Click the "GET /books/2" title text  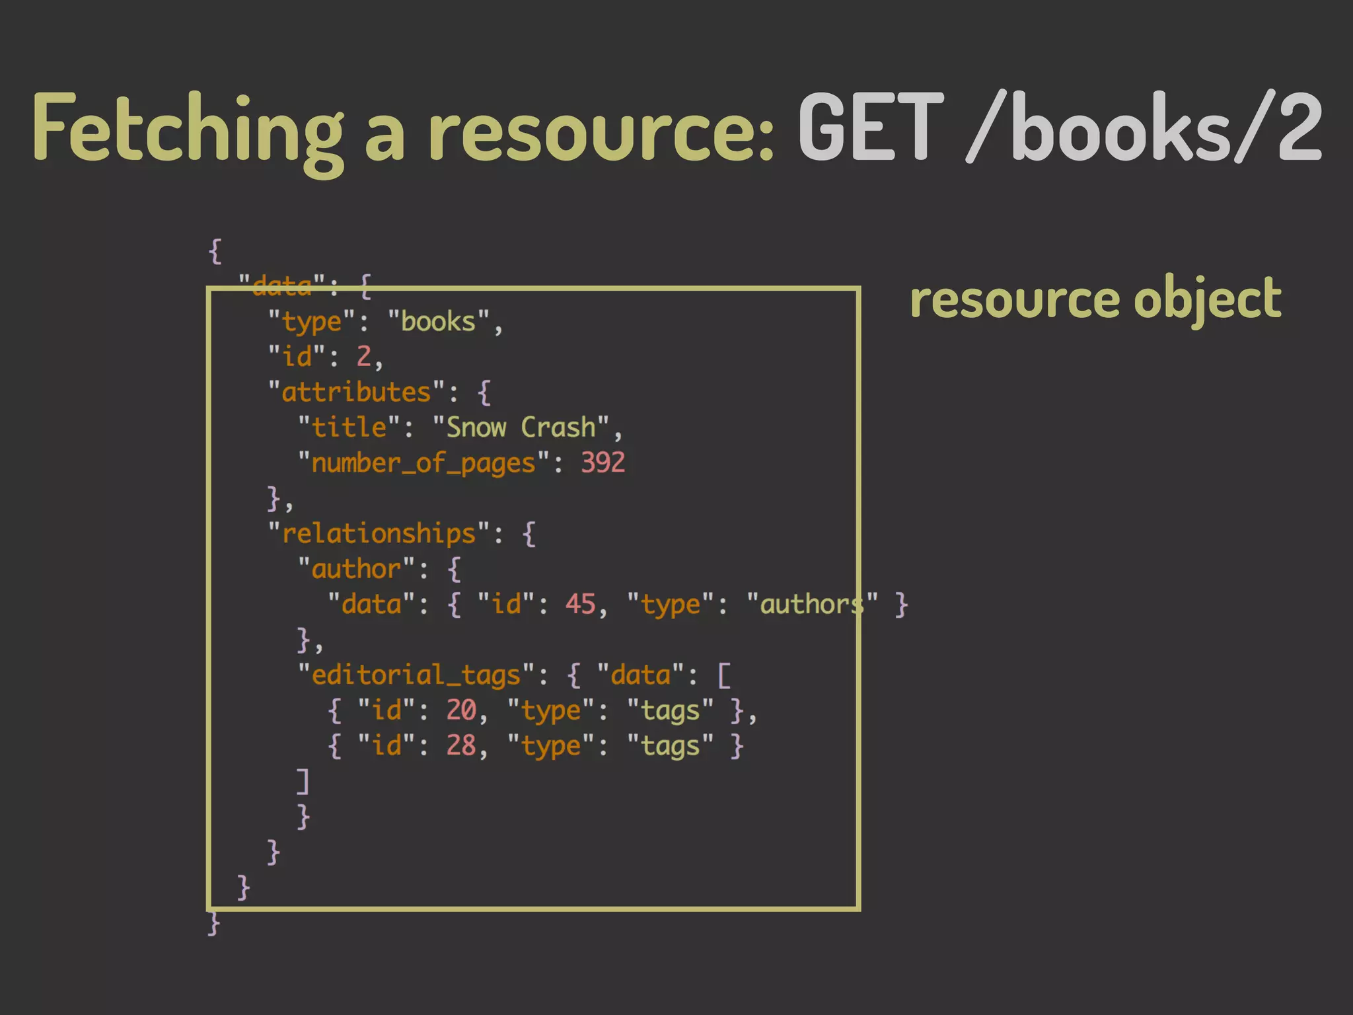coord(1061,127)
